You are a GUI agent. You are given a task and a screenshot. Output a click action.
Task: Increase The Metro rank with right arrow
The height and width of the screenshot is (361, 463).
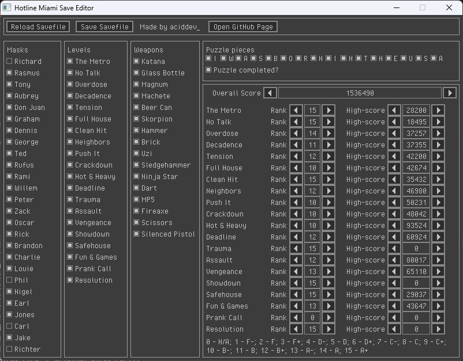pyautogui.click(x=328, y=110)
